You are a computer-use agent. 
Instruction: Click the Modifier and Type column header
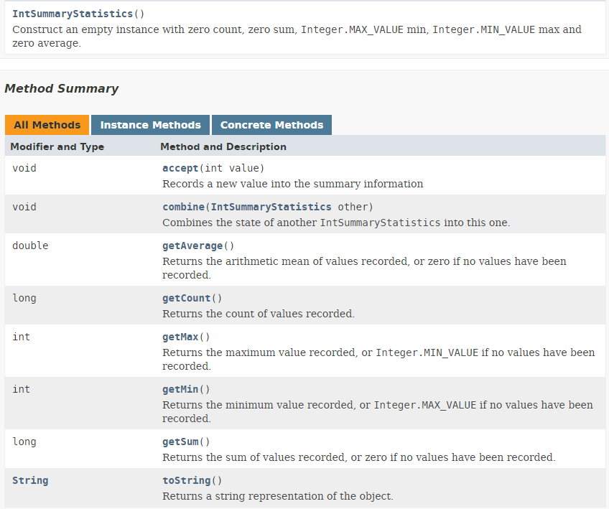coord(57,146)
